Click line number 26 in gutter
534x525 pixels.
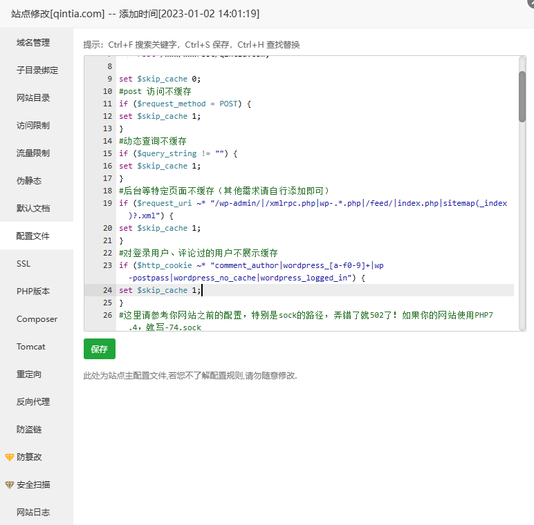point(108,315)
